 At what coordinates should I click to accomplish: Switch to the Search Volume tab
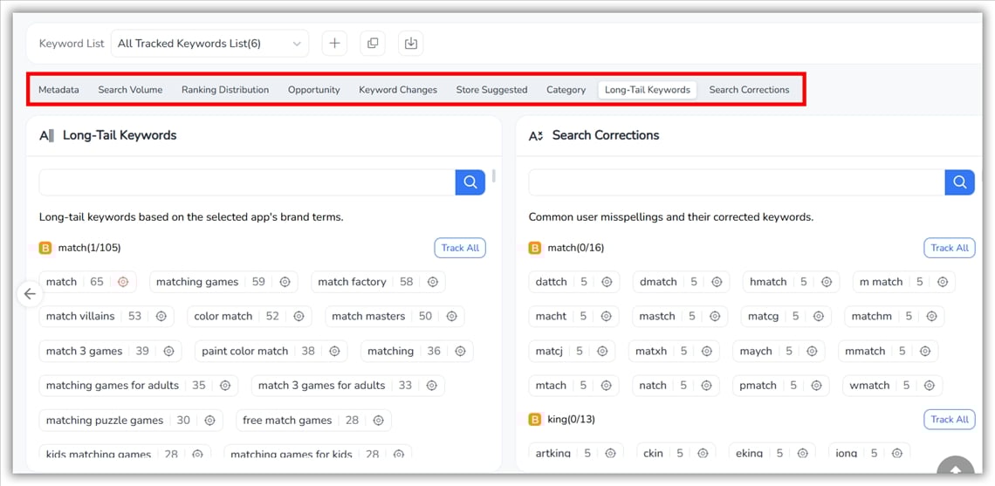[x=130, y=90]
